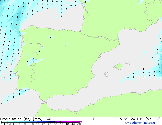Select the 1–2 mm legend swatch
This screenshot has width=162, height=125.
(16, 122)
